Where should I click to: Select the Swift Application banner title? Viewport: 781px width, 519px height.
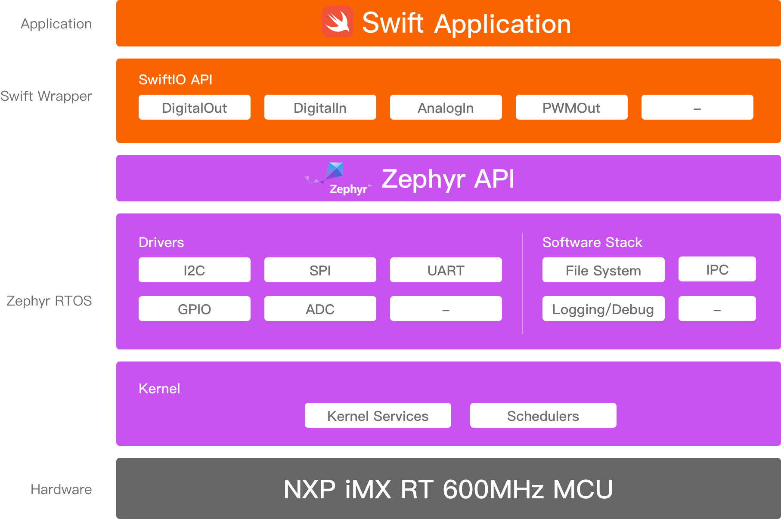pos(467,23)
